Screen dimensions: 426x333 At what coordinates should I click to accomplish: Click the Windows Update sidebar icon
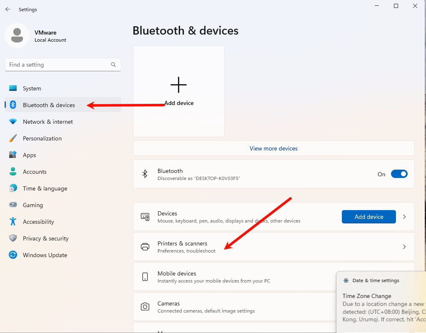click(x=13, y=255)
